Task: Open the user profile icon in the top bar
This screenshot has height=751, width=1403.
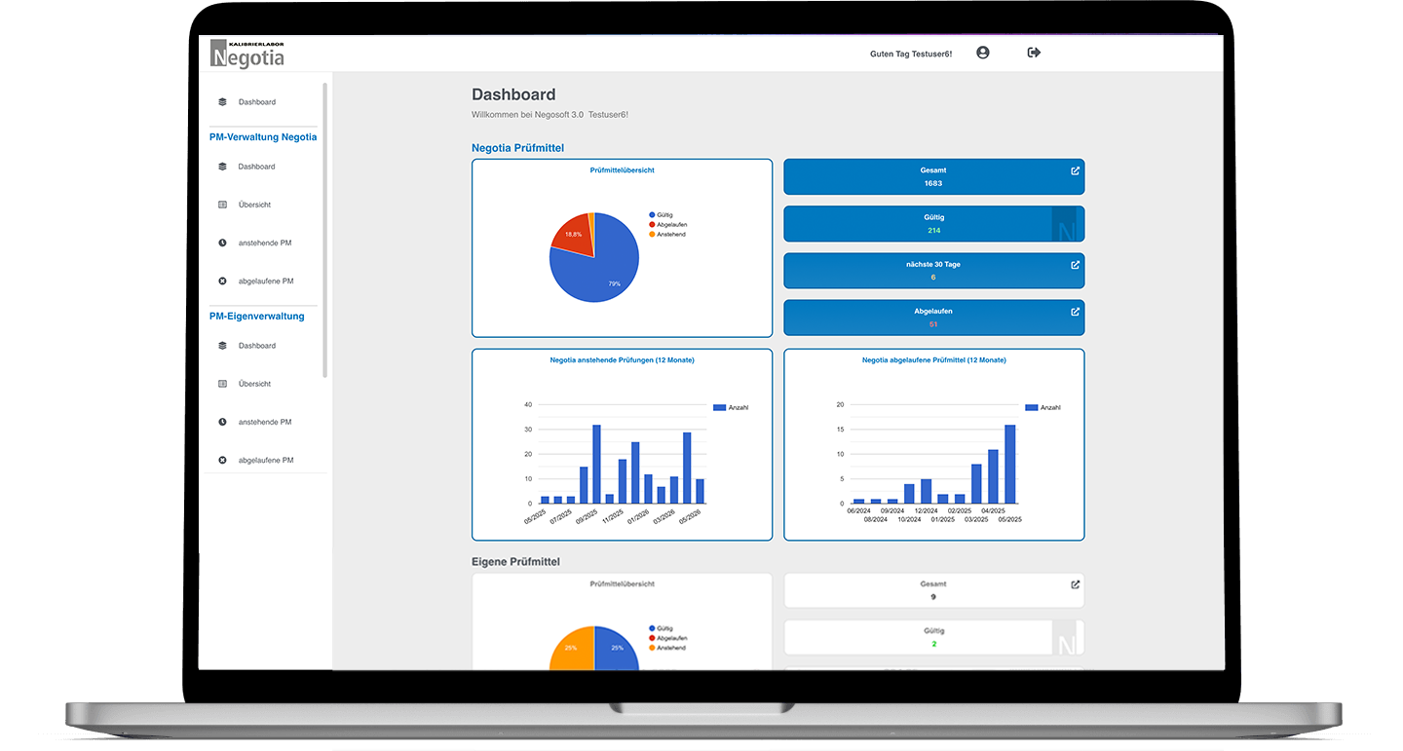Action: (x=982, y=53)
